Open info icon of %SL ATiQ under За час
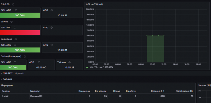This screenshot has width=211, height=103. click(x=15, y=28)
